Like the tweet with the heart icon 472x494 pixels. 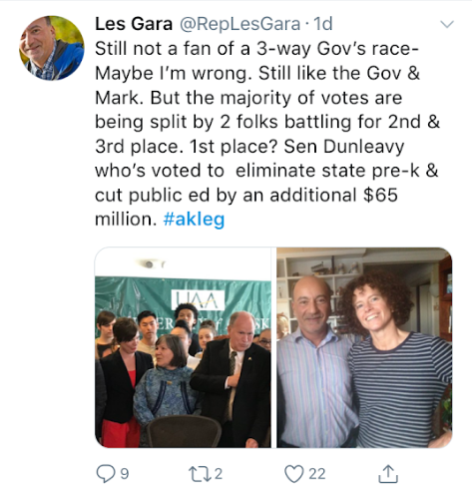pyautogui.click(x=294, y=474)
